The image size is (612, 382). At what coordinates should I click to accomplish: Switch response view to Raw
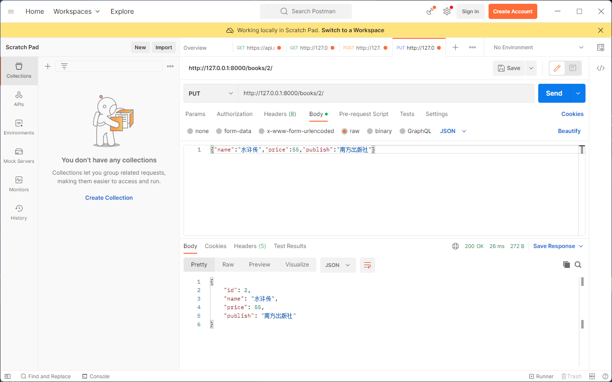(x=228, y=265)
